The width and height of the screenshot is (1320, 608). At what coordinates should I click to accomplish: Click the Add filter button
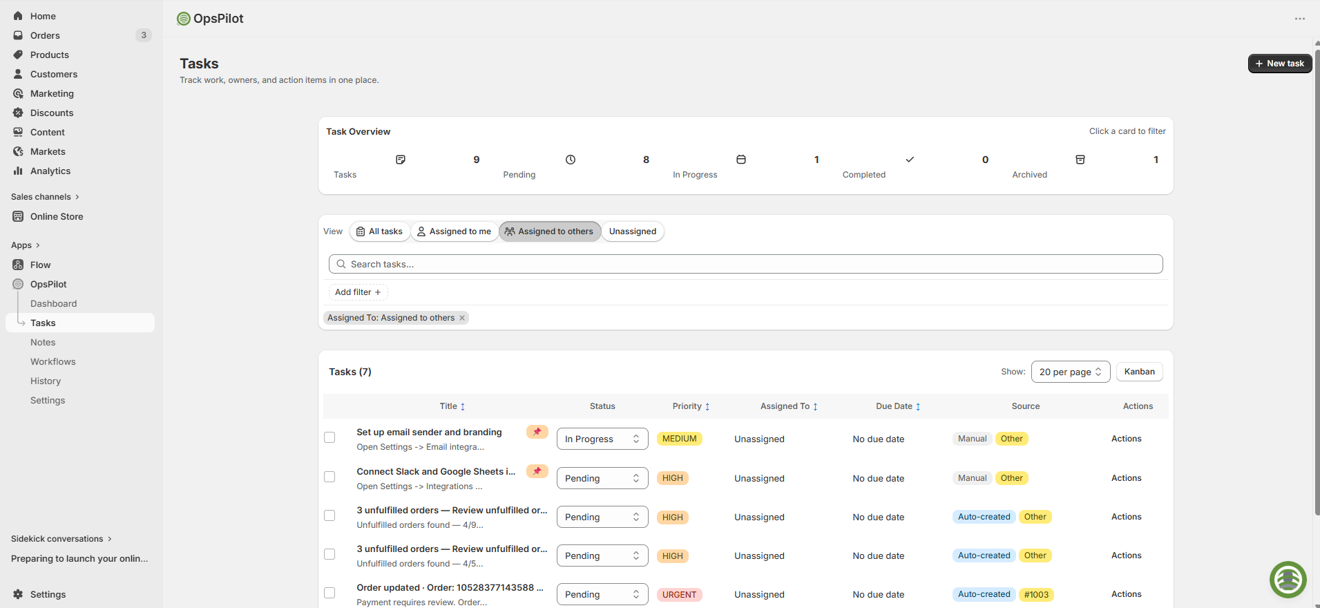tap(358, 292)
